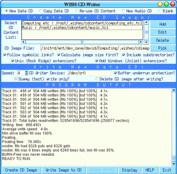Toggle Follow symbolic links checkbox
177x174 pixels.
[5, 55]
